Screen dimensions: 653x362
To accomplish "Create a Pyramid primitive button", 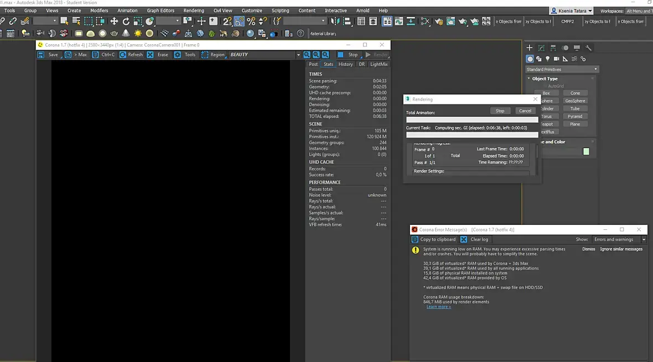I will click(575, 116).
